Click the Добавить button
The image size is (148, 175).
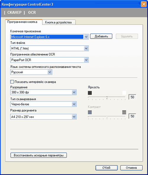[101, 36]
